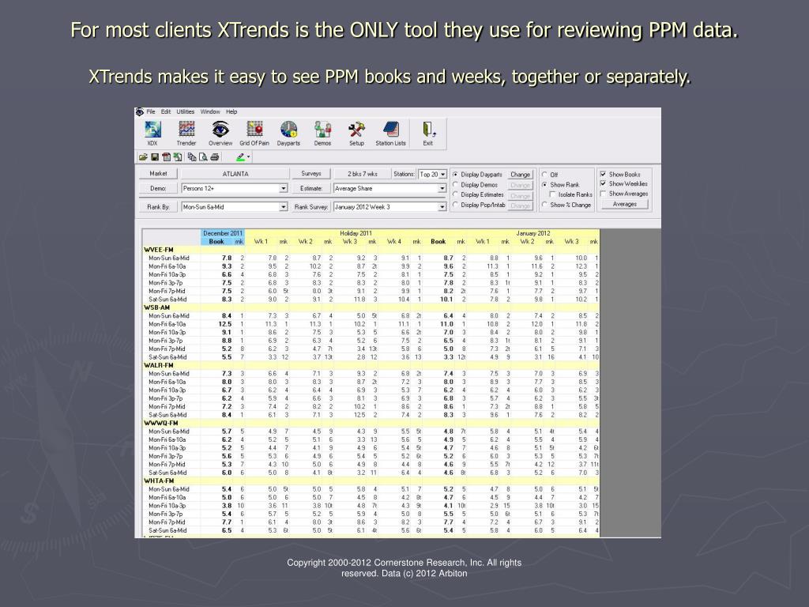Expand the Stations Top 20 dropdown
The width and height of the screenshot is (809, 607).
442,175
